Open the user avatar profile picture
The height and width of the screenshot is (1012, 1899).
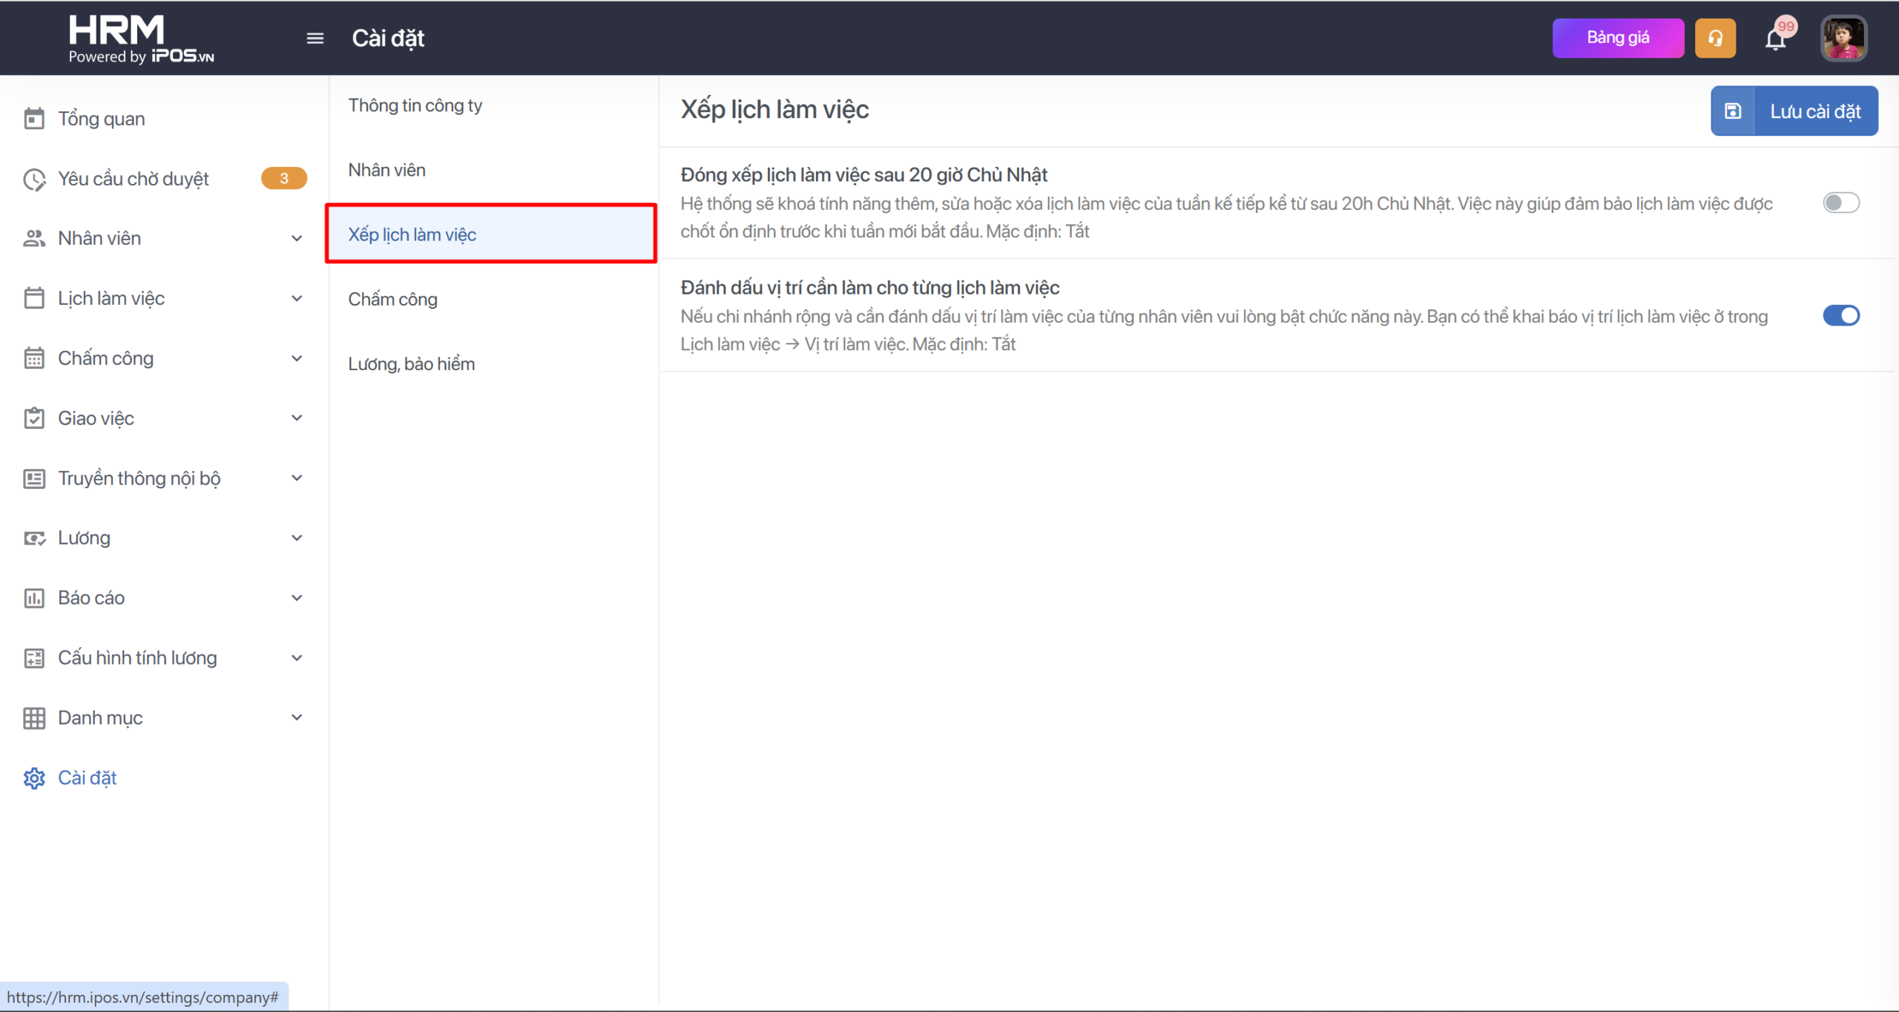1843,38
